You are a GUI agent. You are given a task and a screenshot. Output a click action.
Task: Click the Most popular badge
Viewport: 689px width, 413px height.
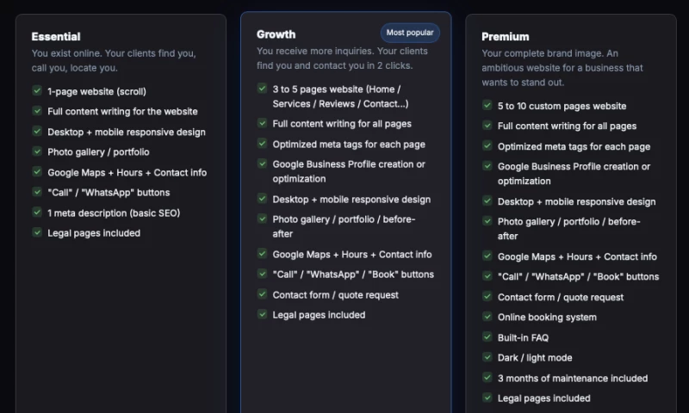[410, 33]
